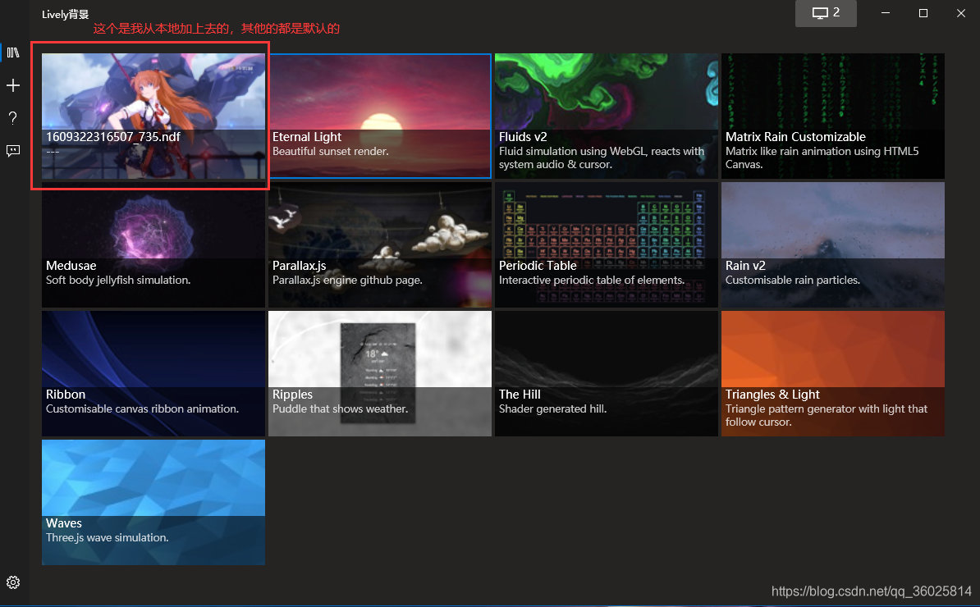
Task: Select the 1609322316507_735.ndf wallpaper
Action: coord(153,116)
